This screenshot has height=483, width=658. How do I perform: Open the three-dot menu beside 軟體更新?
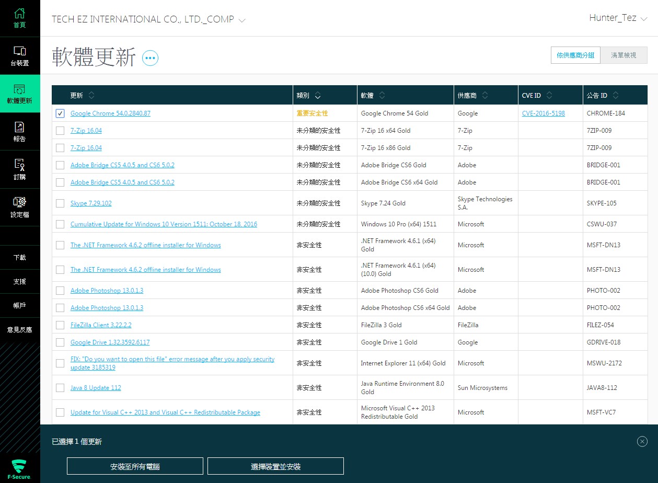pyautogui.click(x=150, y=58)
